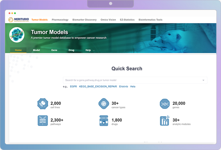
Task: Open the Biomarker Discovery section
Action: (84, 20)
